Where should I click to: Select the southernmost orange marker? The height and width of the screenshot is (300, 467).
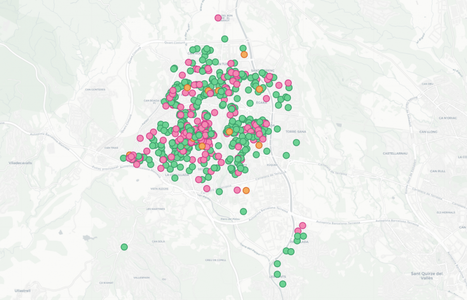(x=246, y=190)
